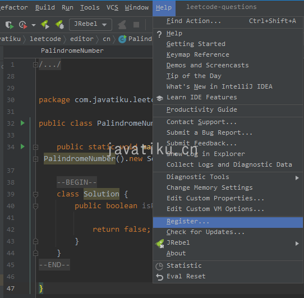
Task: Choose Submit a Bug Report
Action: 228,132
